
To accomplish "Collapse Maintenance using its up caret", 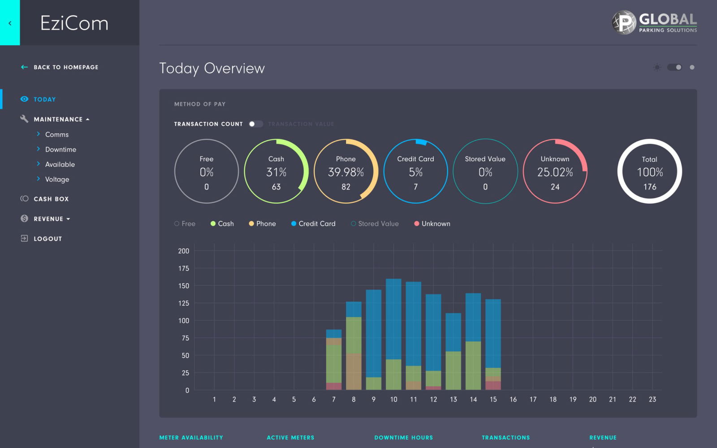I will click(88, 119).
